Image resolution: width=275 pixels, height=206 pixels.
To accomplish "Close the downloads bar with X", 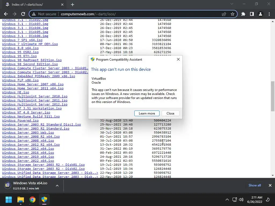I will 270,185.
